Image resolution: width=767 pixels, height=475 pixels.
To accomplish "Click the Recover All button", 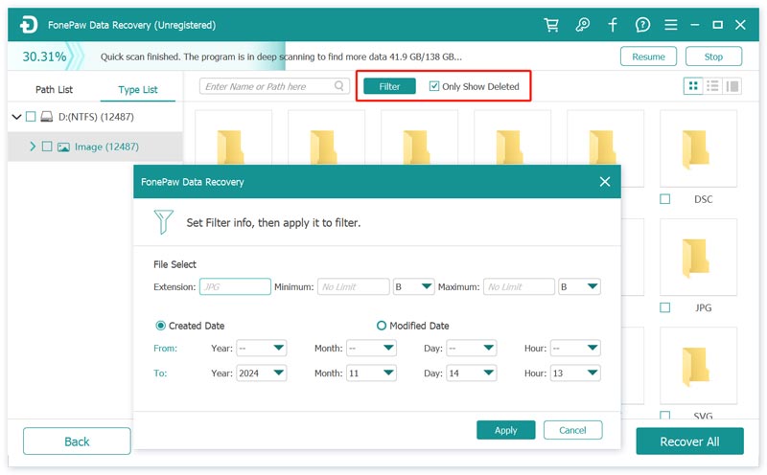I will click(689, 441).
